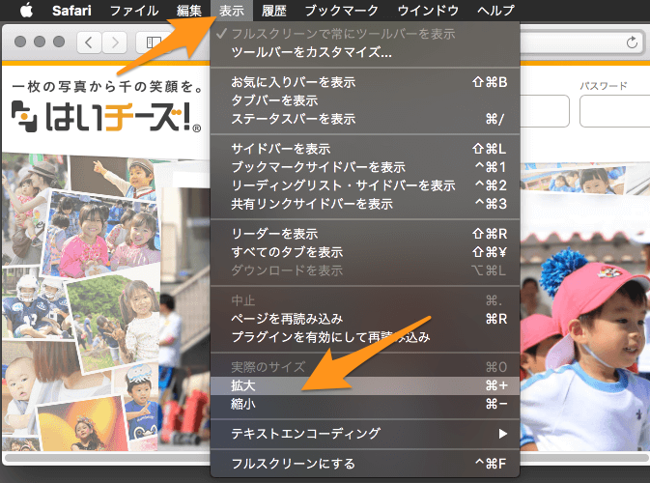
Task: Select お気に入りバーを表示
Action: (x=365, y=82)
